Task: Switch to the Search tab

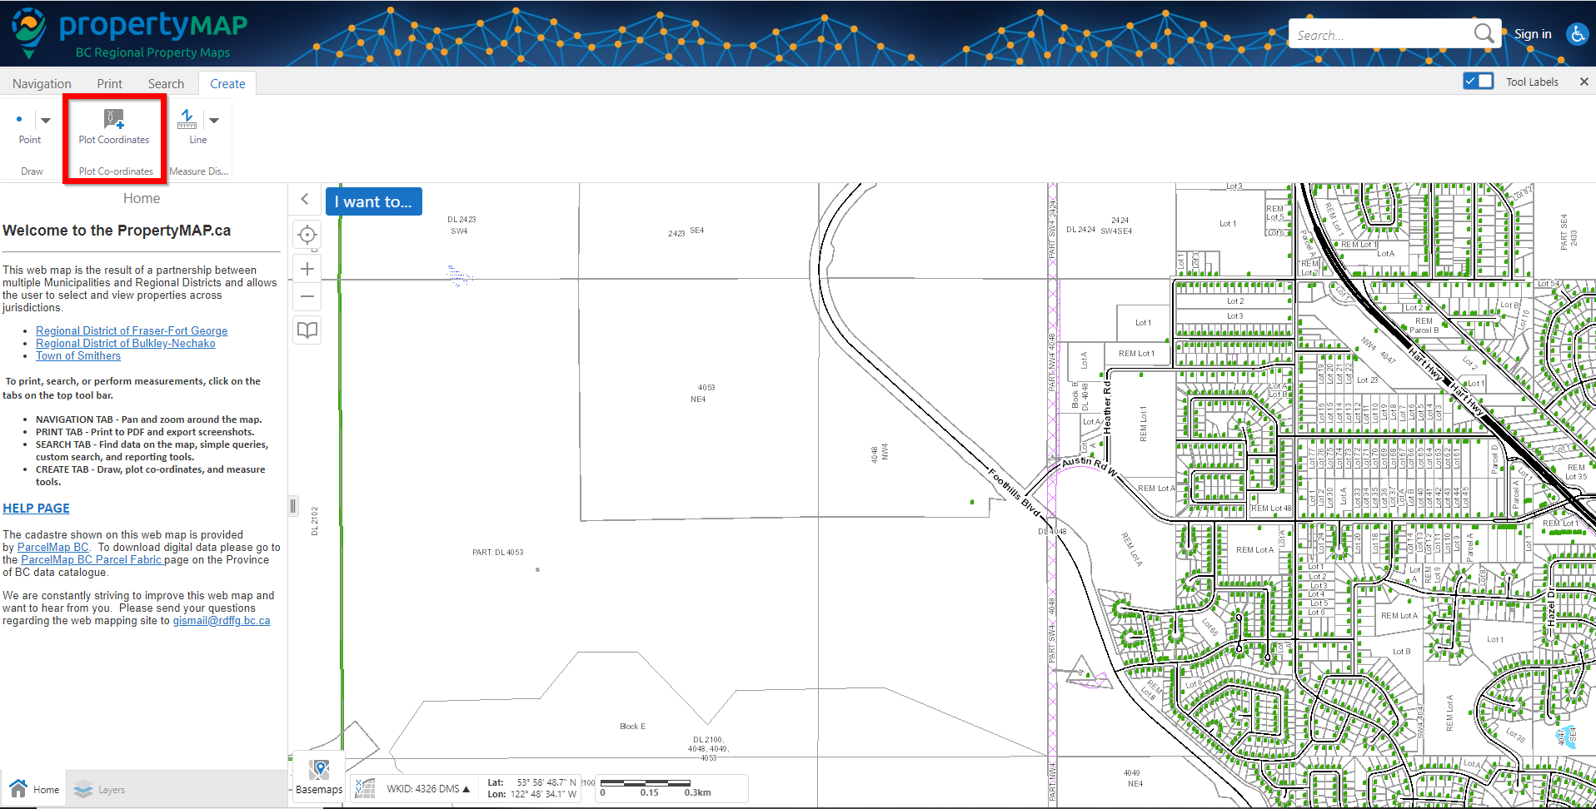Action: point(166,83)
